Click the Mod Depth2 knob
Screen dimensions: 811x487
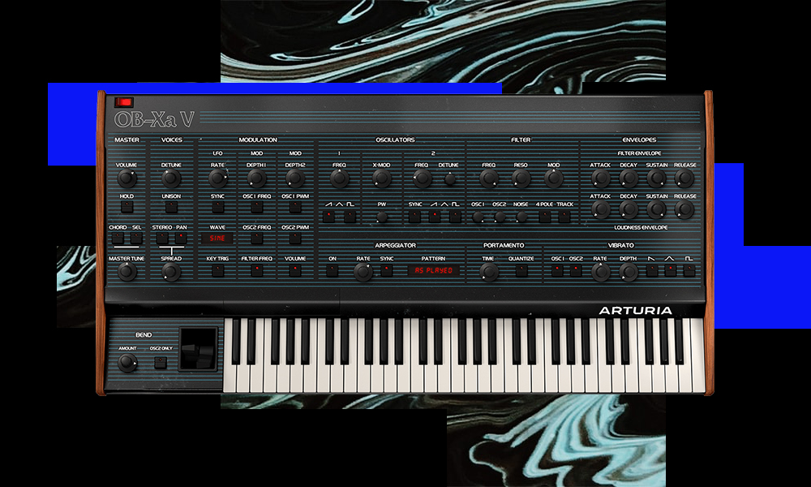[x=295, y=179]
